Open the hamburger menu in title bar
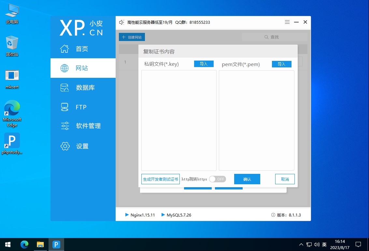The width and height of the screenshot is (369, 251). pos(287,22)
